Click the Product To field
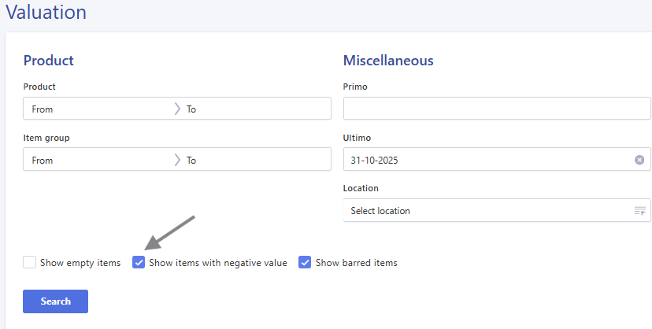 [x=256, y=109]
